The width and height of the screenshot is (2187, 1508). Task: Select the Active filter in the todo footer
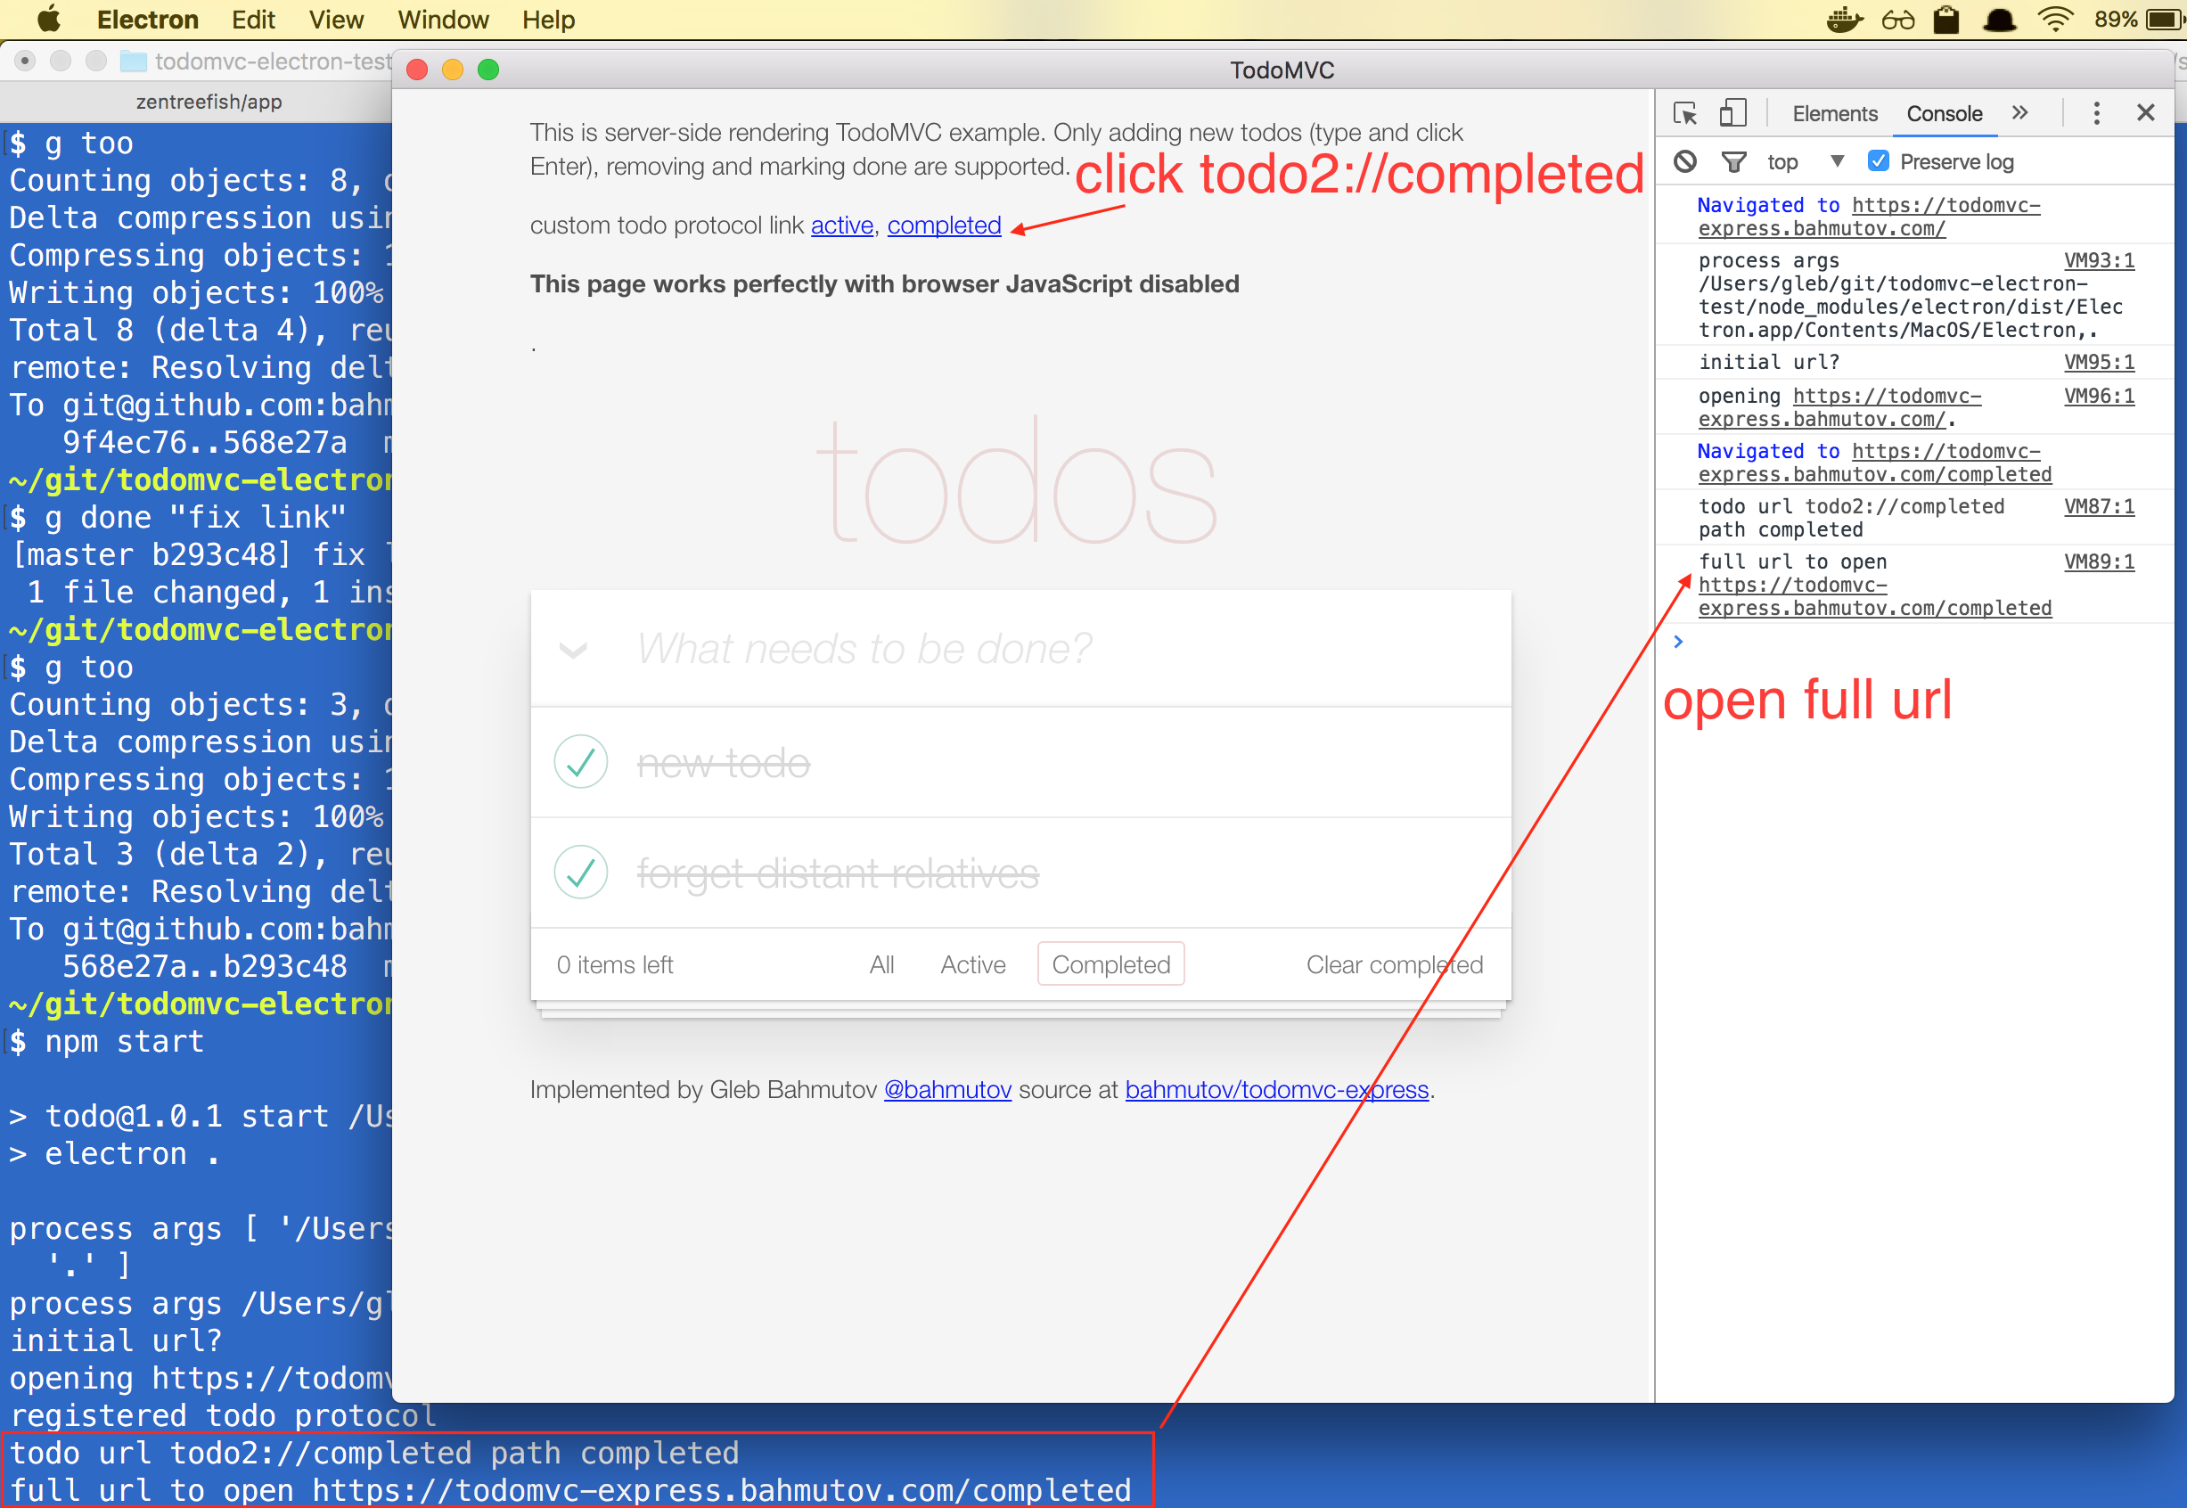[972, 964]
